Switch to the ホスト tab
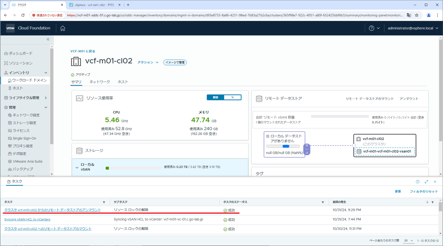The height and width of the screenshot is (246, 443). [x=123, y=82]
